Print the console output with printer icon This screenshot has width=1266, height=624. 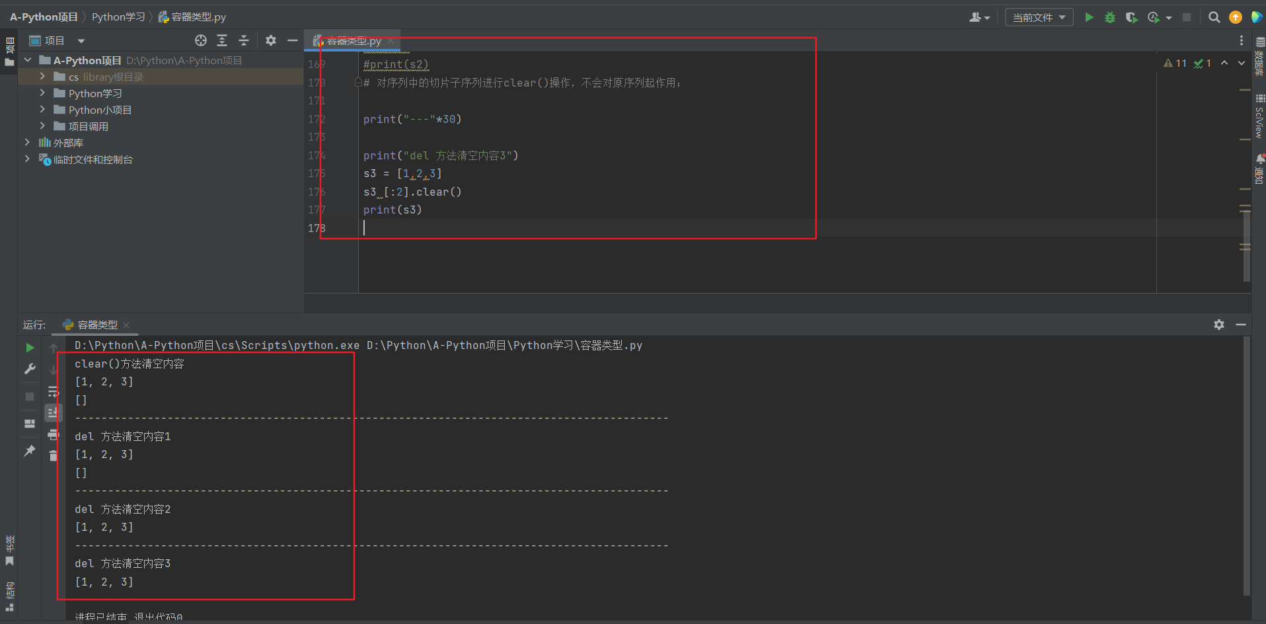54,435
